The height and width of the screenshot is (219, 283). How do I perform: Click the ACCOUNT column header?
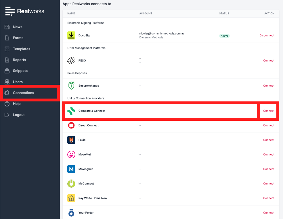[x=146, y=13]
